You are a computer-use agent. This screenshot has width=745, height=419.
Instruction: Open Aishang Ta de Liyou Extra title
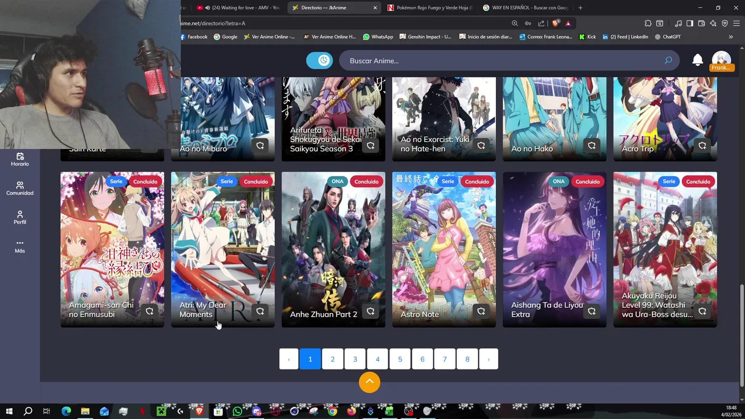coord(547,310)
